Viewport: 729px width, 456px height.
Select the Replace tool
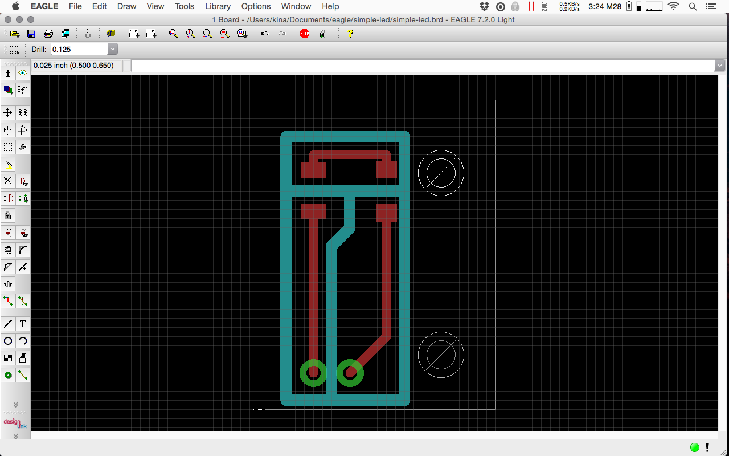[23, 198]
